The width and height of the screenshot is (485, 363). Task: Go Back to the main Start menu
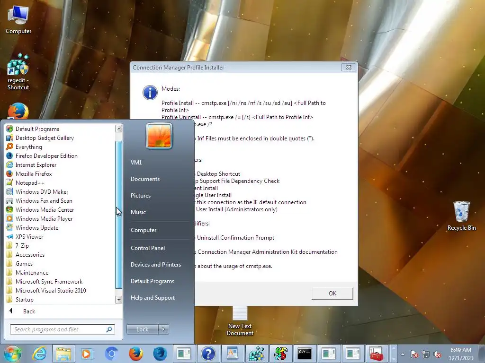click(x=29, y=311)
